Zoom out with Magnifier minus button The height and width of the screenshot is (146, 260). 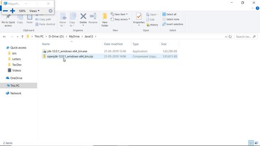click(x=5, y=11)
